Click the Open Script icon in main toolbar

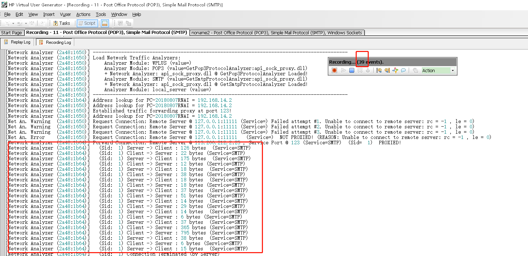point(20,23)
